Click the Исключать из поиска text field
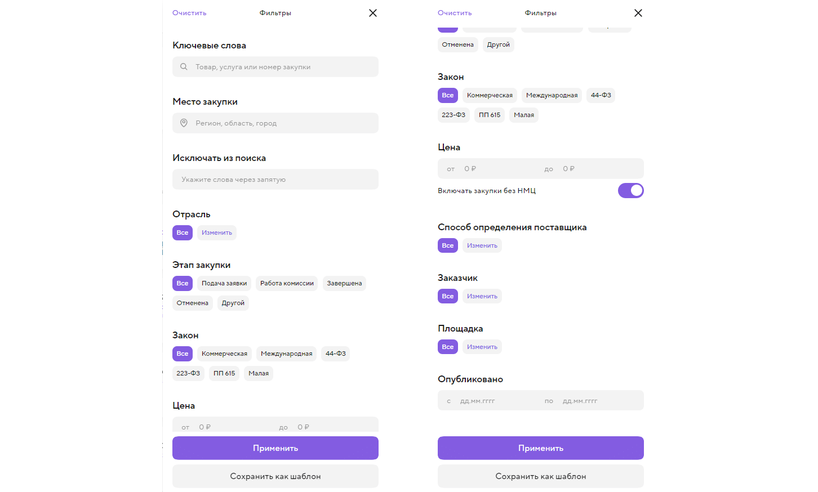This screenshot has width=818, height=492. click(x=275, y=180)
